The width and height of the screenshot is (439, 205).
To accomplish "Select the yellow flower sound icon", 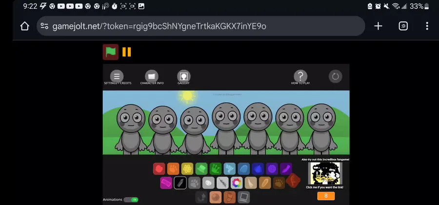I will pos(187,168).
